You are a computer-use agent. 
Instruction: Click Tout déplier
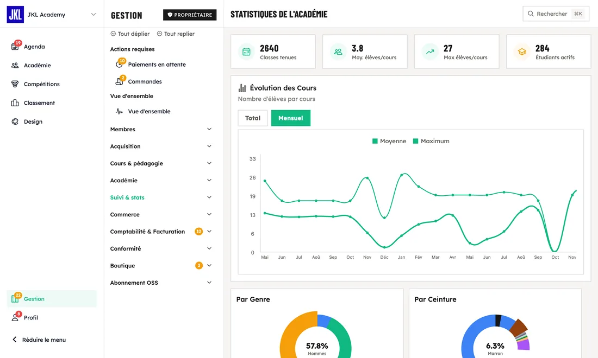click(x=130, y=34)
